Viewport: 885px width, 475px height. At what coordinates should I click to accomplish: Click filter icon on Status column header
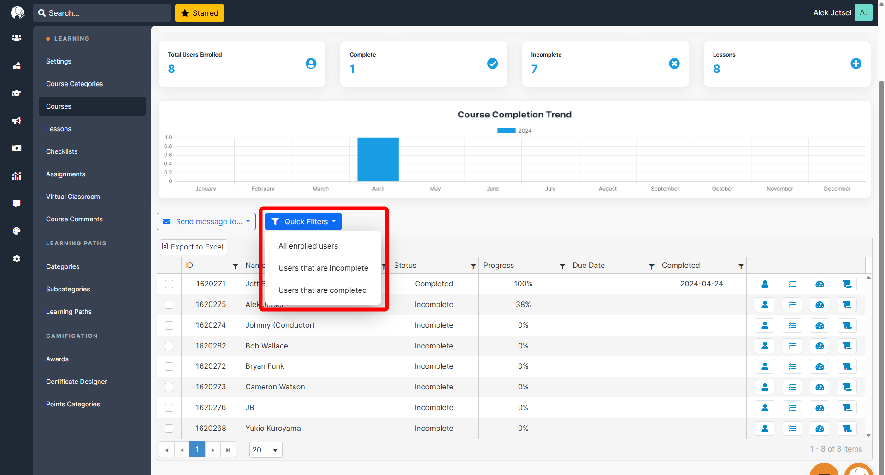tap(473, 266)
